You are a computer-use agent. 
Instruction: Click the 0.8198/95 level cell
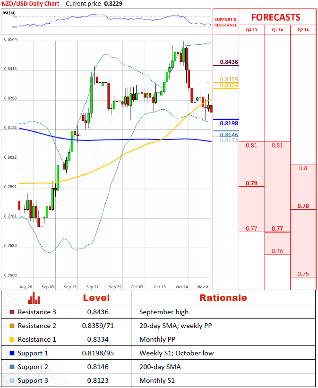click(x=98, y=353)
